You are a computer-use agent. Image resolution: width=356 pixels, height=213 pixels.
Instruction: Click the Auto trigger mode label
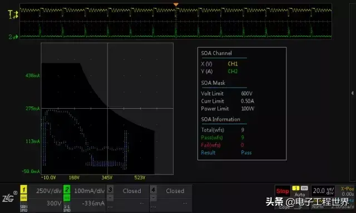(300, 195)
